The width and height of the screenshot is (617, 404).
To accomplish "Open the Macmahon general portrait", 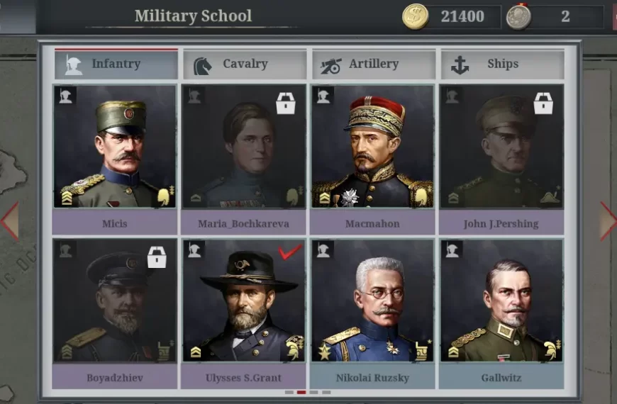I will [372, 146].
